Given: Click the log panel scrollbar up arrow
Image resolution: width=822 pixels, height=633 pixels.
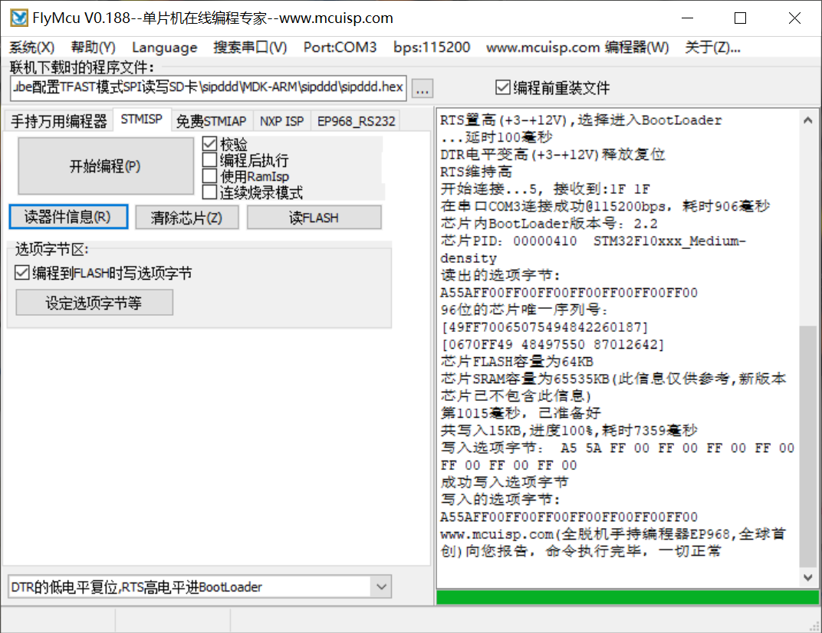Looking at the screenshot, I should click(807, 120).
